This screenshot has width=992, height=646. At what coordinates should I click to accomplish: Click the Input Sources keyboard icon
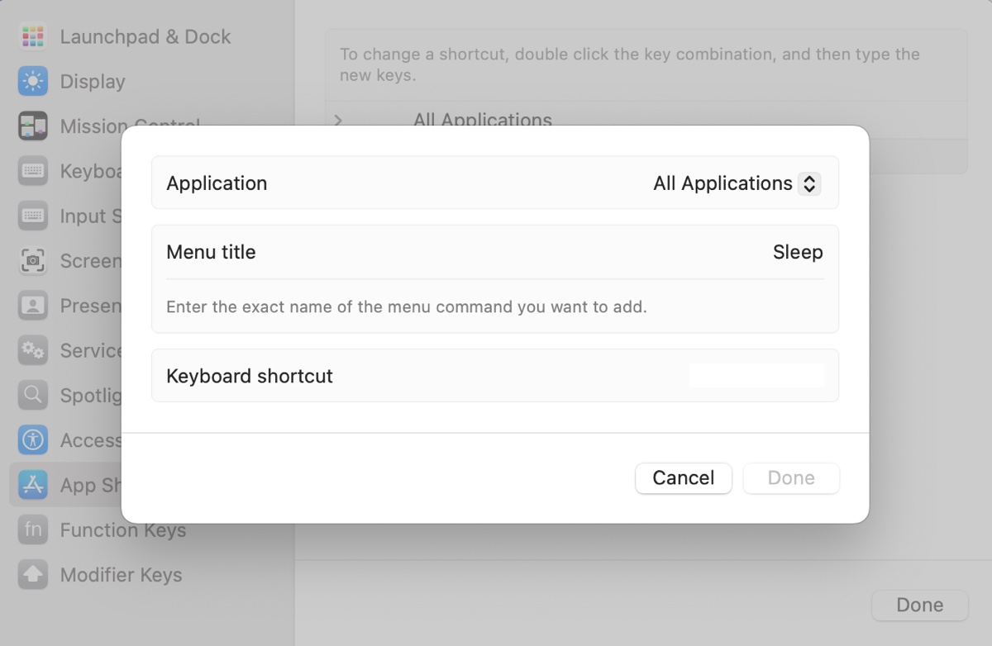(x=33, y=216)
